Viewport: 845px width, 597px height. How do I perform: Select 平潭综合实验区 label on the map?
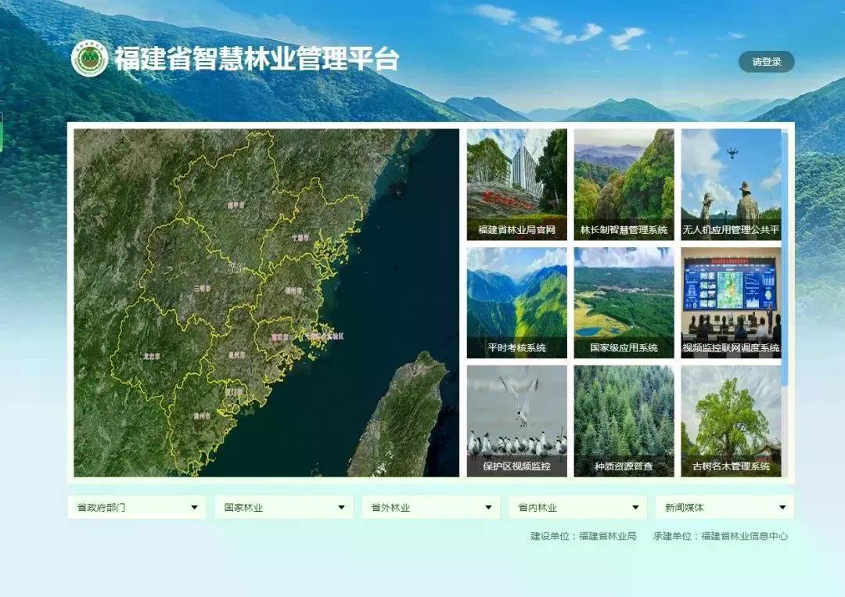coord(325,336)
